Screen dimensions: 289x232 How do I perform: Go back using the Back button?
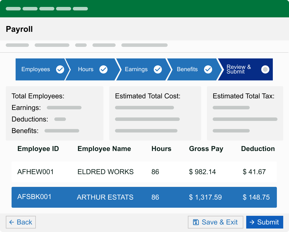tap(21, 222)
